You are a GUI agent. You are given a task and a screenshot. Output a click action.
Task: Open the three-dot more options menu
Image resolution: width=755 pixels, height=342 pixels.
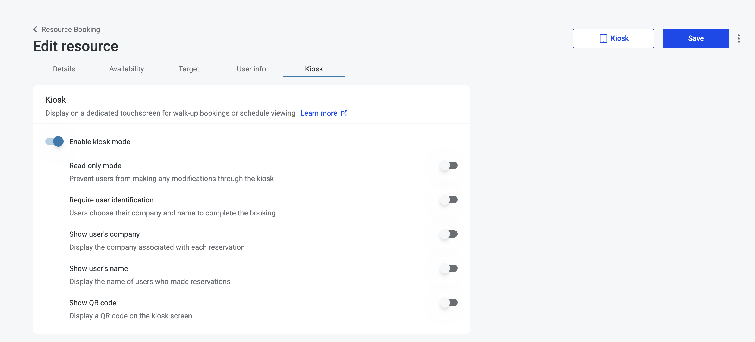coord(739,38)
